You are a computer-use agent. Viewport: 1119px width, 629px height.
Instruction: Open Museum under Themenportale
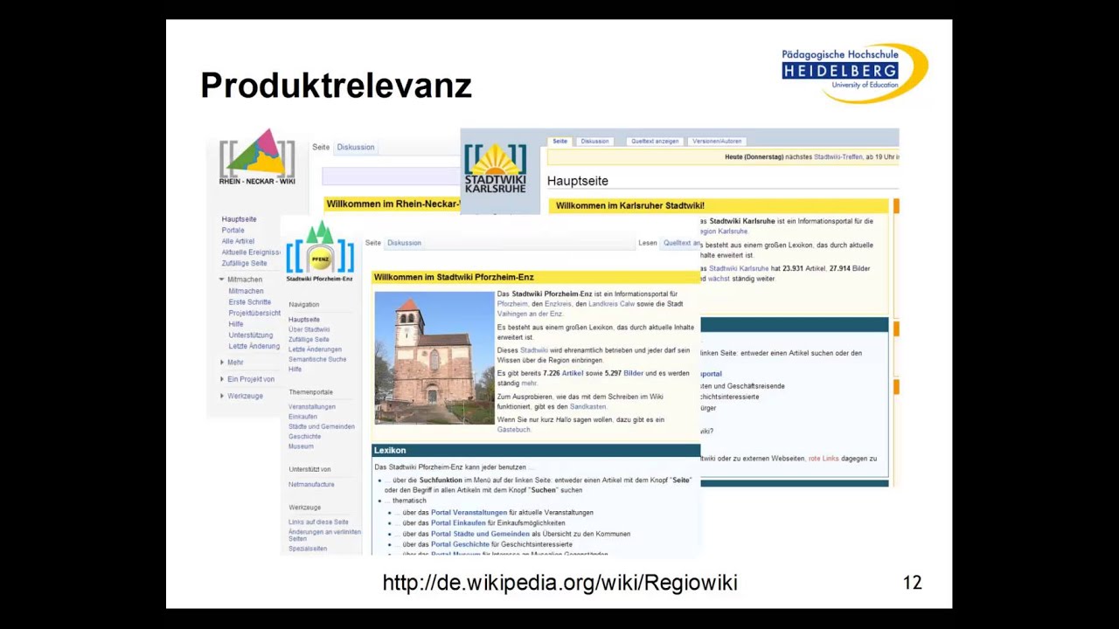301,446
